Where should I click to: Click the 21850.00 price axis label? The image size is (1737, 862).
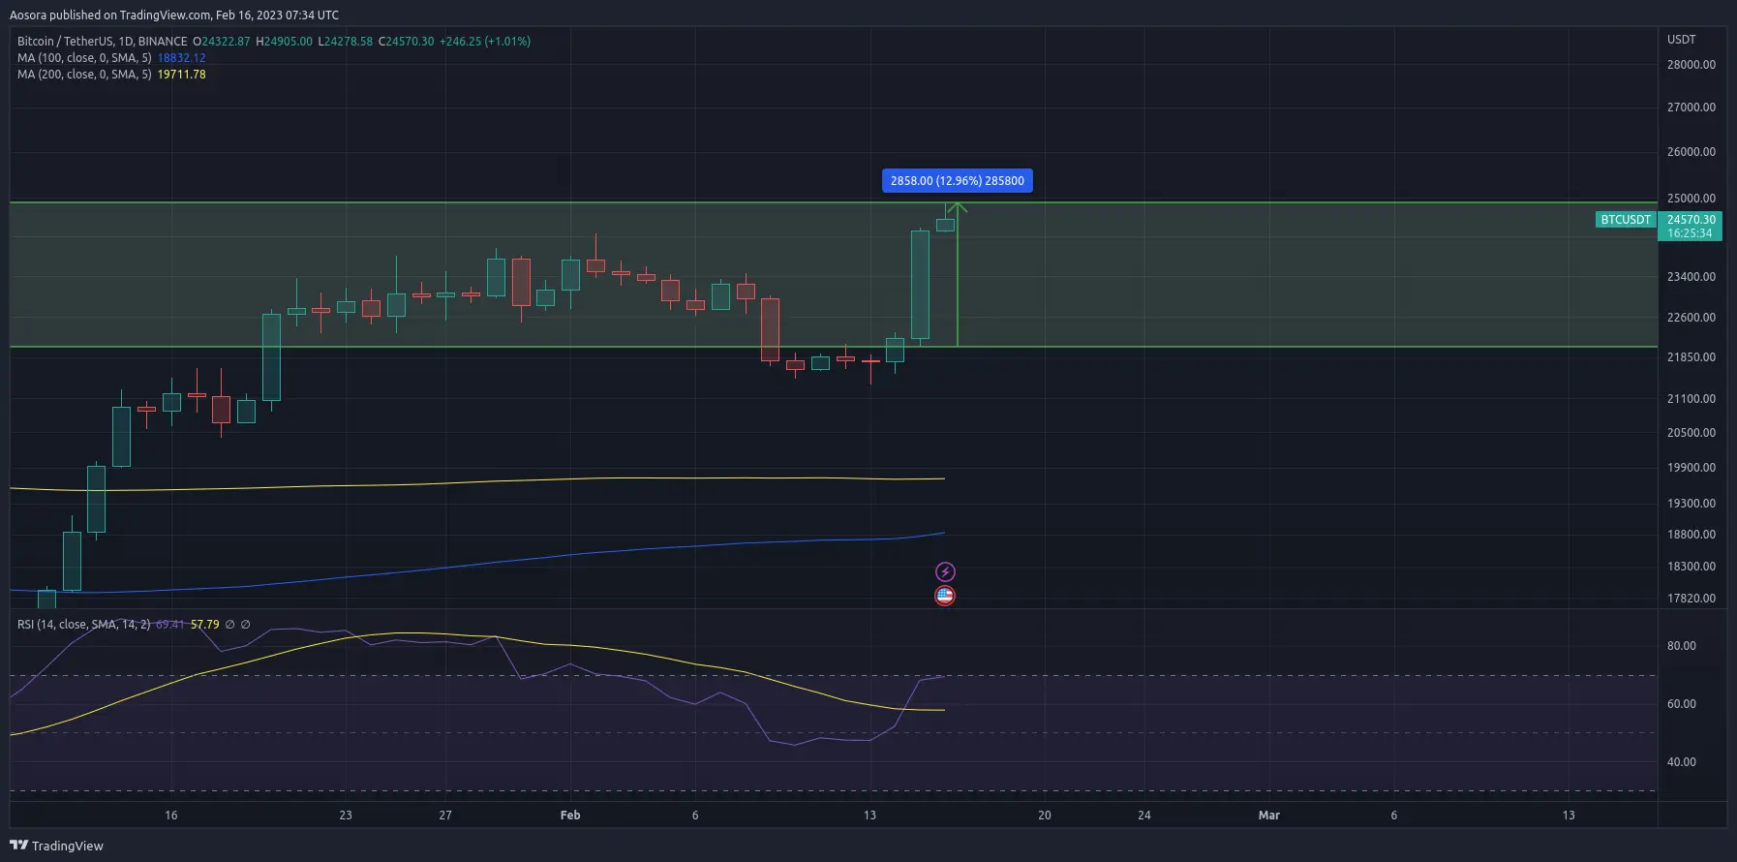(1691, 357)
